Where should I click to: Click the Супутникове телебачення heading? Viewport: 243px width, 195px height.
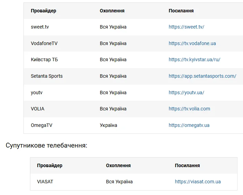(x=47, y=145)
